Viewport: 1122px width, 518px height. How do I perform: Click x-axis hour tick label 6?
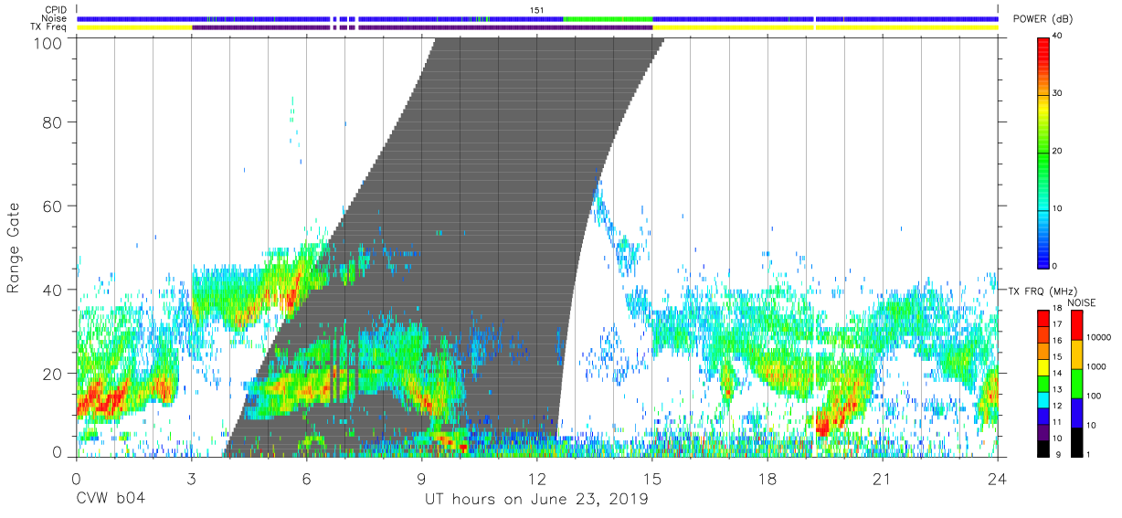pyautogui.click(x=307, y=478)
